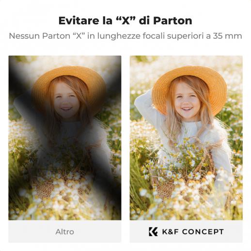Click the K&F CONCEPT brand text
Screen dimensions: 251x251
tap(193, 232)
